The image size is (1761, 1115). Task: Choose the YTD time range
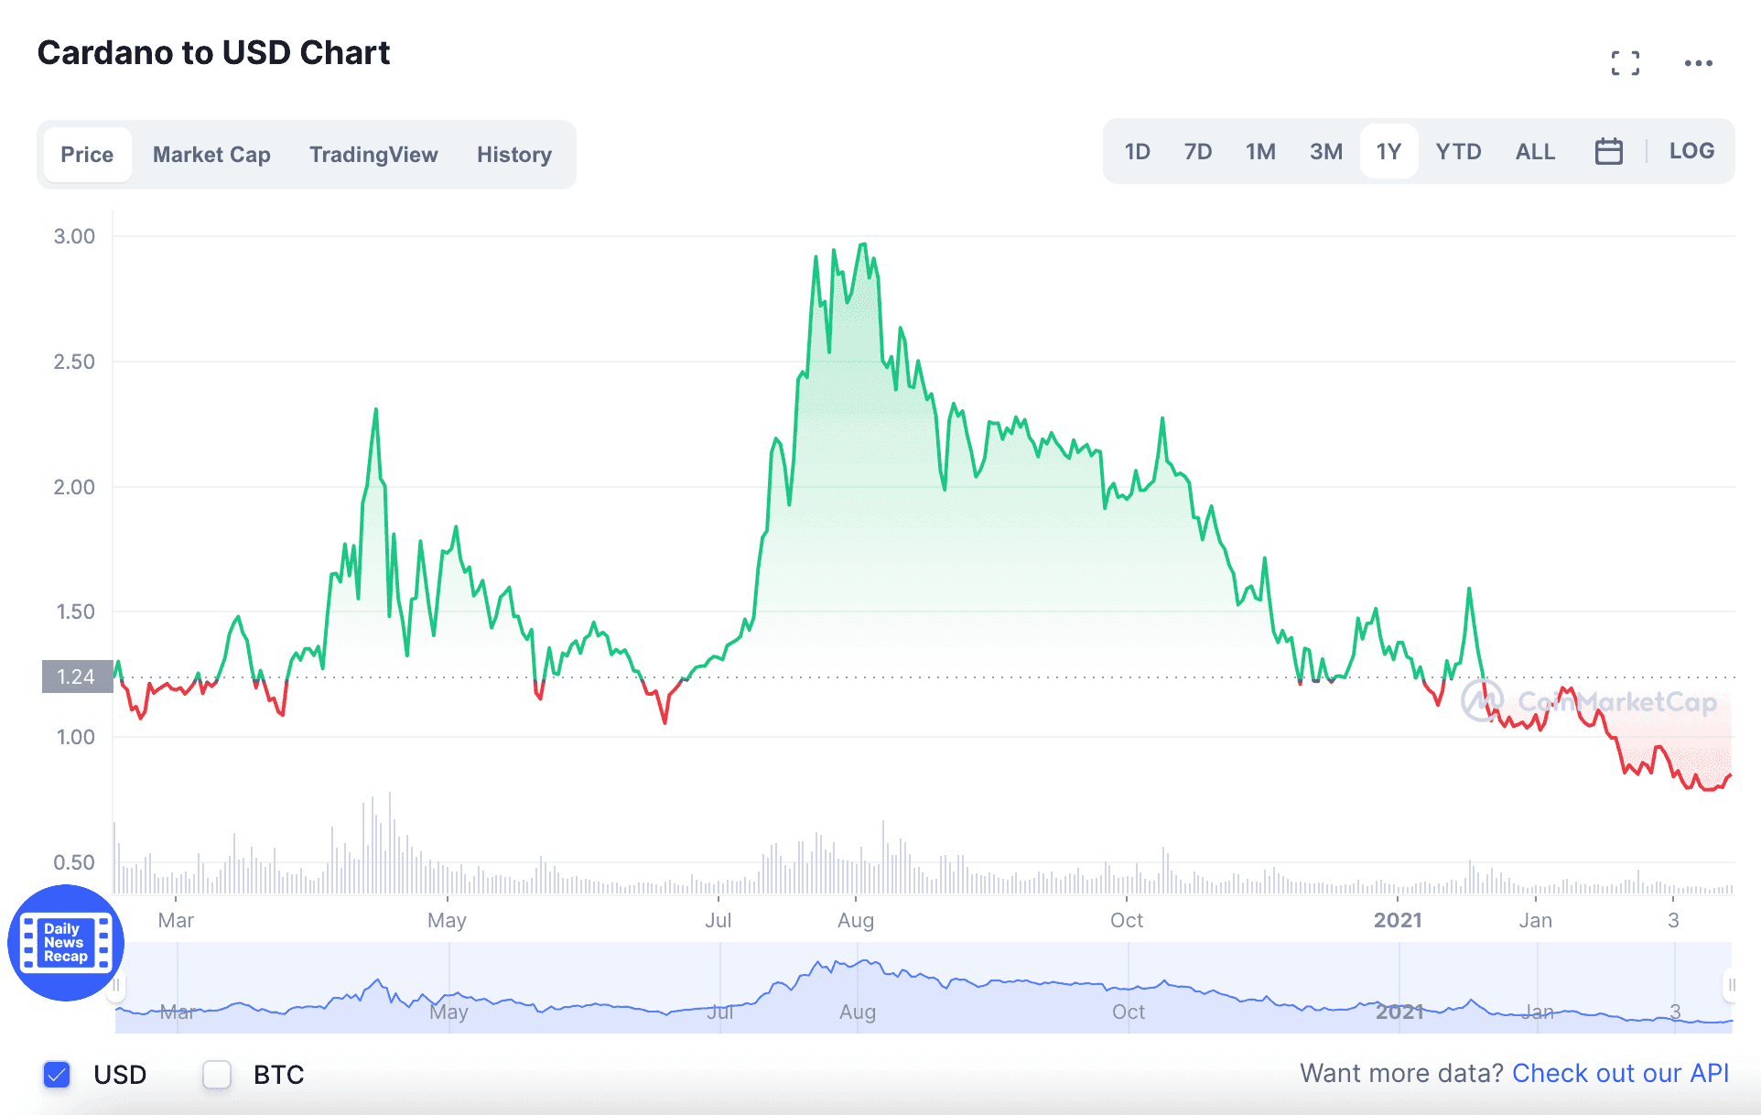(1458, 151)
